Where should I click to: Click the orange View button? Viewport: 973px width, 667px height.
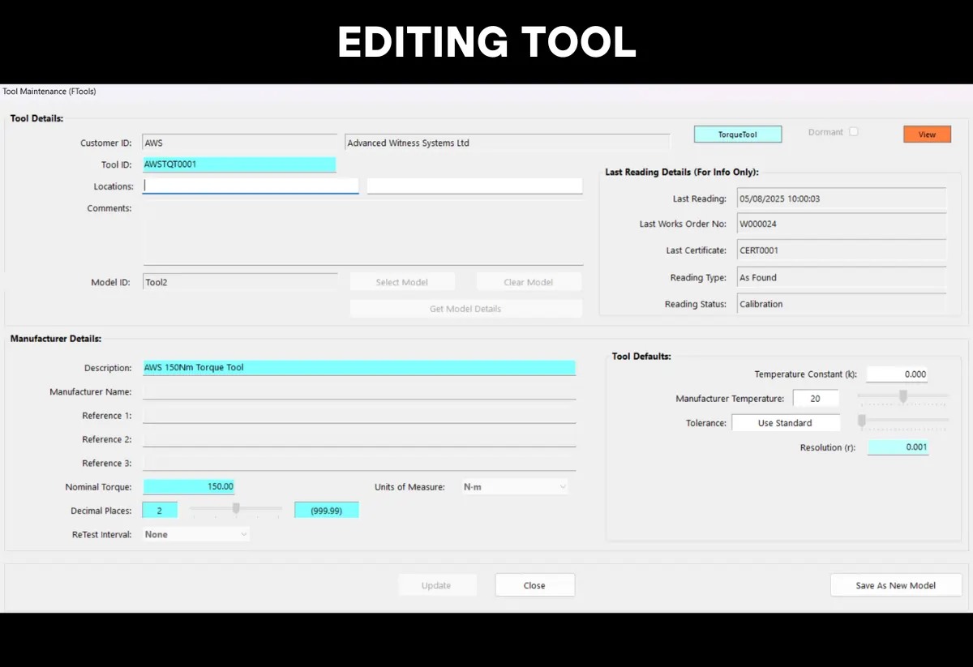(927, 134)
